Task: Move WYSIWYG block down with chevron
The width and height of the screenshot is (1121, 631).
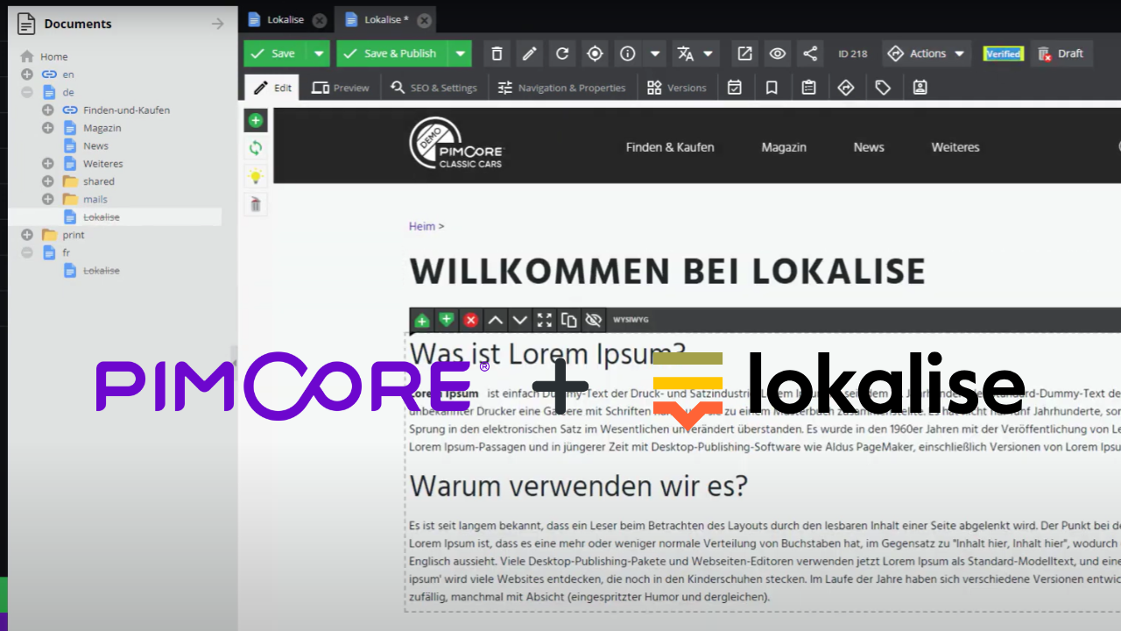Action: [519, 320]
